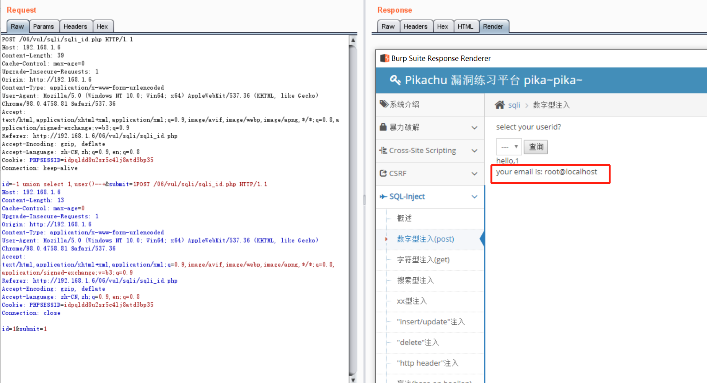707x383 pixels.
Task: Expand the Cross-Site Scripting chevron
Action: pos(474,151)
